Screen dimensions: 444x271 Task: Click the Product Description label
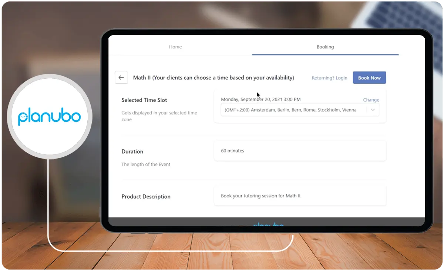pyautogui.click(x=146, y=197)
